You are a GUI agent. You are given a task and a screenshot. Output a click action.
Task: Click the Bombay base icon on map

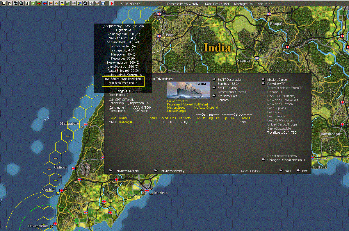(x=159, y=14)
